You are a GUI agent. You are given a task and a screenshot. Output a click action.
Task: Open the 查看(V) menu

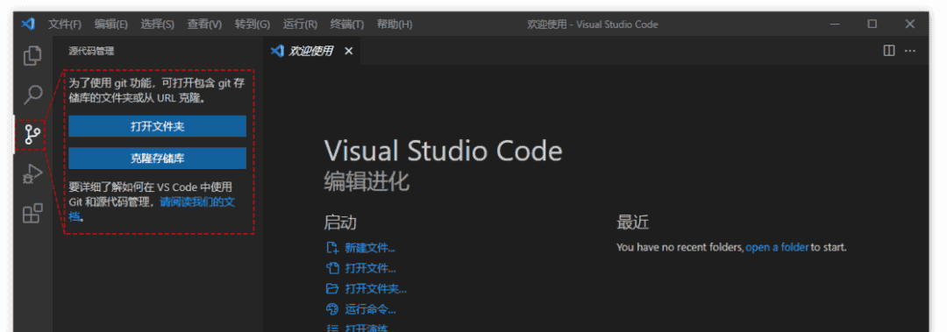tap(204, 25)
